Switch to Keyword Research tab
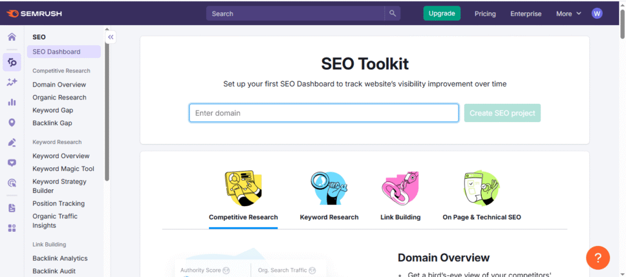The width and height of the screenshot is (626, 277). (x=329, y=217)
